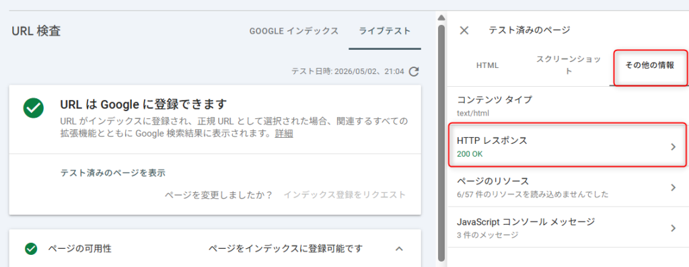Click the テスト済みのページ panel title
Image resolution: width=689 pixels, height=267 pixels.
529,30
